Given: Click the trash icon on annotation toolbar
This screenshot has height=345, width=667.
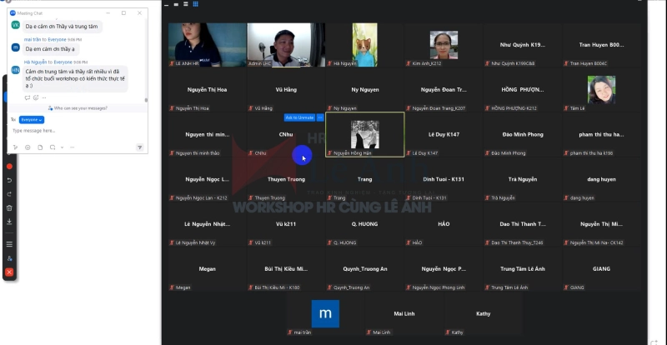Looking at the screenshot, I should 9,207.
